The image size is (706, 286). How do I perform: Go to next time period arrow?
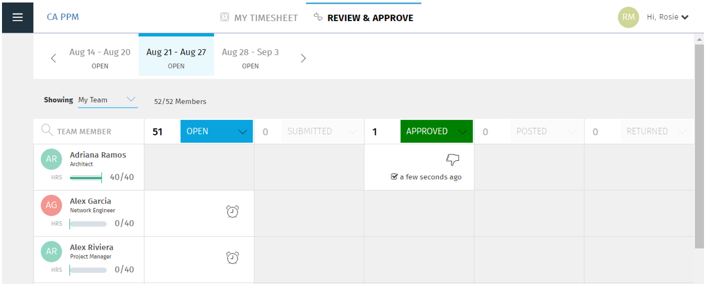pyautogui.click(x=303, y=58)
